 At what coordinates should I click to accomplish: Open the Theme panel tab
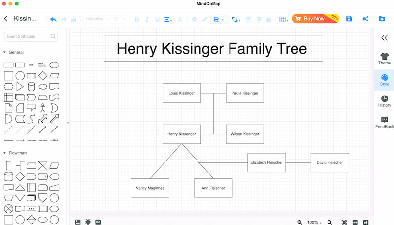coord(384,59)
